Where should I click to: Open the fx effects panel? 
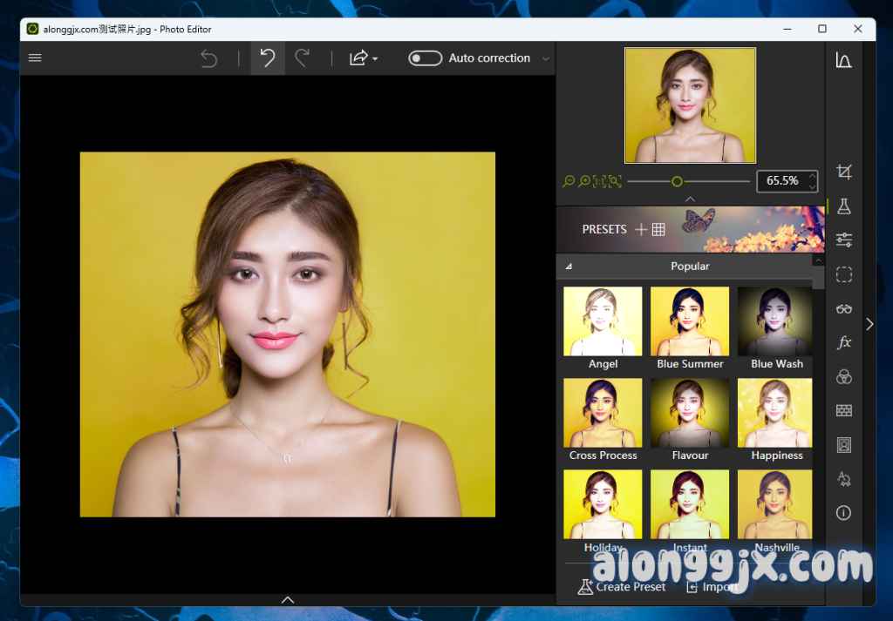(843, 342)
